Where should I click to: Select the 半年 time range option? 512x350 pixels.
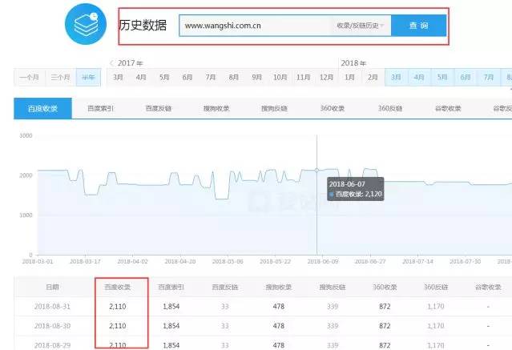pyautogui.click(x=88, y=77)
